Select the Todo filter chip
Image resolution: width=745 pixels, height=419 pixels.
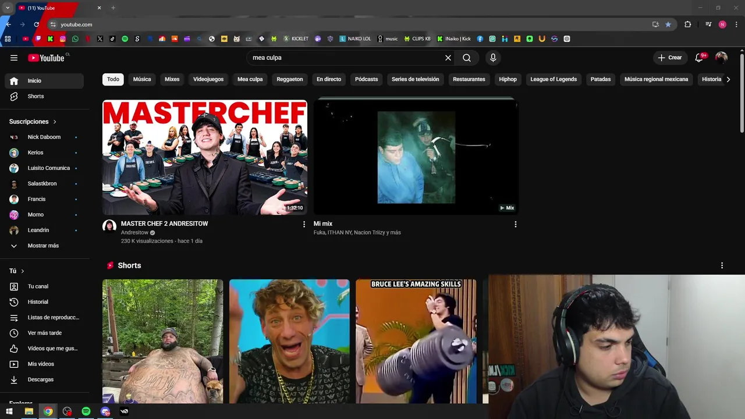coord(113,79)
